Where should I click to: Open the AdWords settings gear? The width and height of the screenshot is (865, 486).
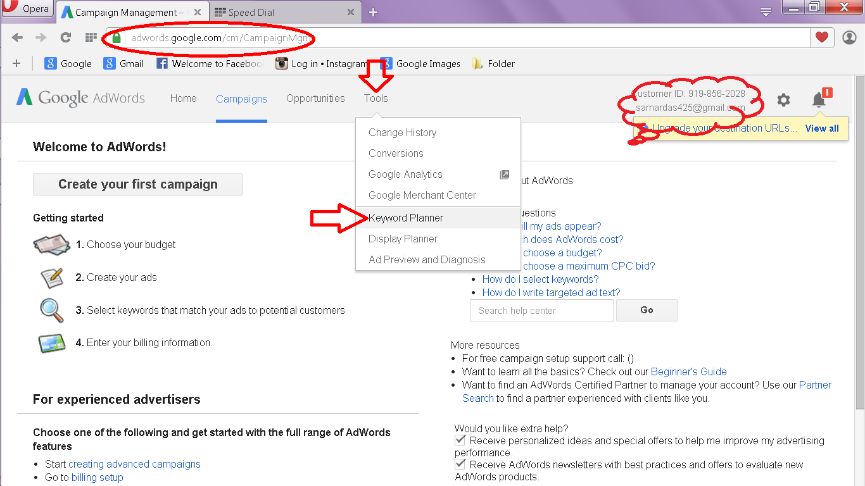(783, 99)
